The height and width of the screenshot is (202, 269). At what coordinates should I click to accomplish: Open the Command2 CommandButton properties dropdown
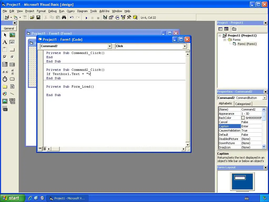[265, 98]
